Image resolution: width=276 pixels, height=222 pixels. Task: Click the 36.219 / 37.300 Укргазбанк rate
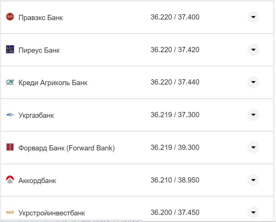(x=175, y=115)
